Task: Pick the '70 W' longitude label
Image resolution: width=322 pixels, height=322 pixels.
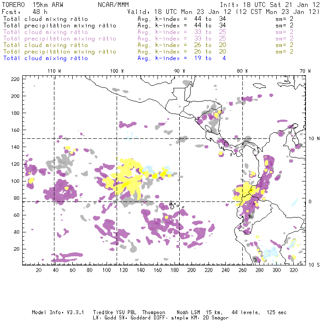Action: (x=305, y=71)
